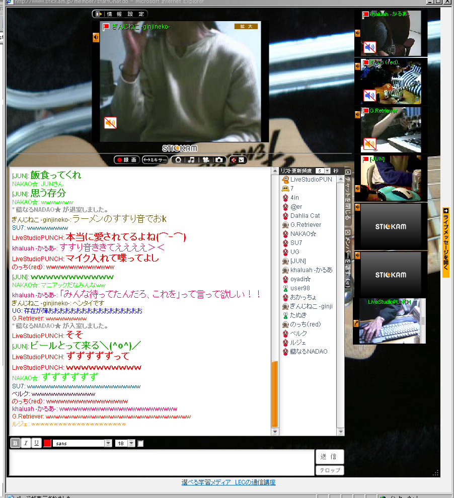Viewport: 454px width, 498px height.
Task: Take a snapshot with the camera icon
Action: click(x=219, y=160)
